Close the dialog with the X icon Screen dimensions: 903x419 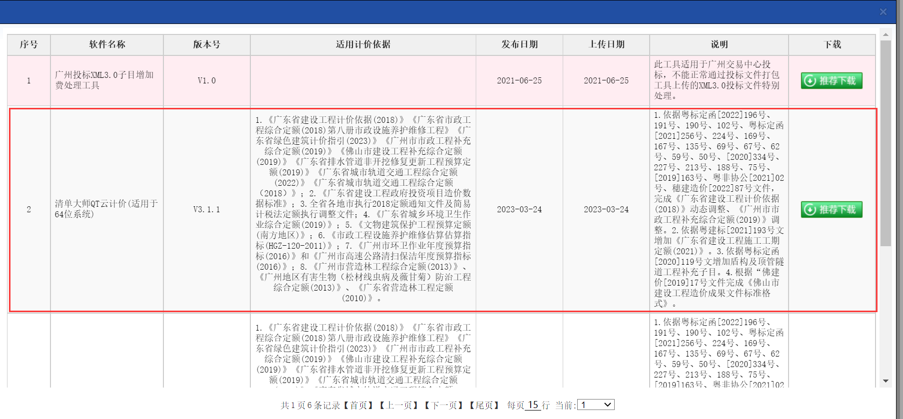point(883,12)
